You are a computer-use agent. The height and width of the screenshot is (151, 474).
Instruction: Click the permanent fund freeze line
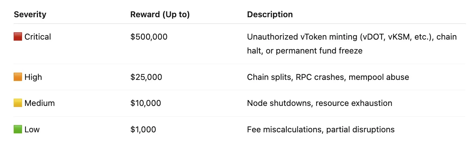point(305,51)
